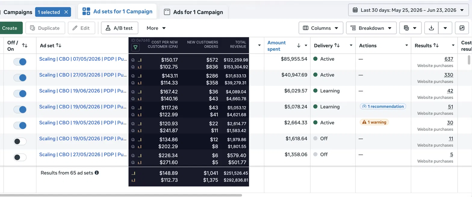The height and width of the screenshot is (197, 472).
Task: Click the bar chart icon beside the $114.33 CPA
Action: click(140, 83)
